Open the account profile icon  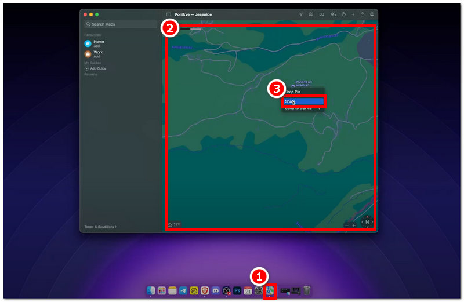point(372,14)
